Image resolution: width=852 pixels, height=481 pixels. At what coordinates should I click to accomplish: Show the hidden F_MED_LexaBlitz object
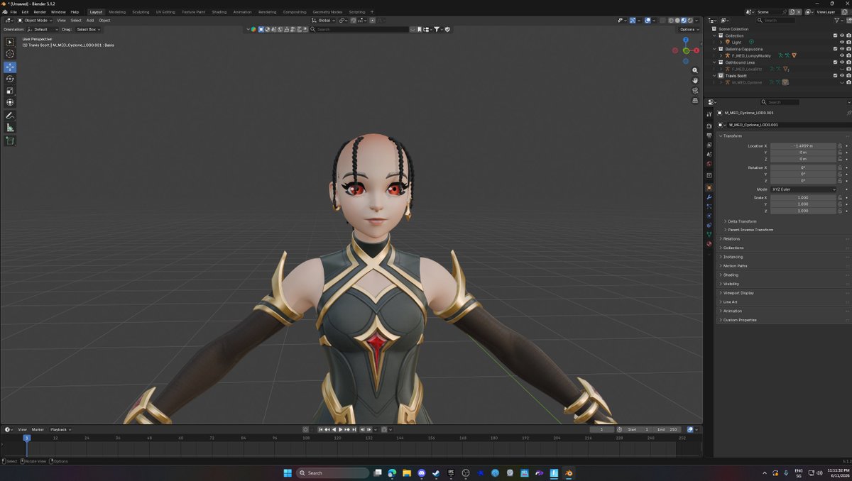click(842, 69)
